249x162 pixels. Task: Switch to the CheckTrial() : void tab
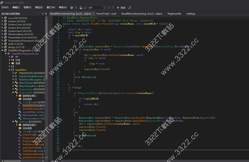[x=106, y=14]
